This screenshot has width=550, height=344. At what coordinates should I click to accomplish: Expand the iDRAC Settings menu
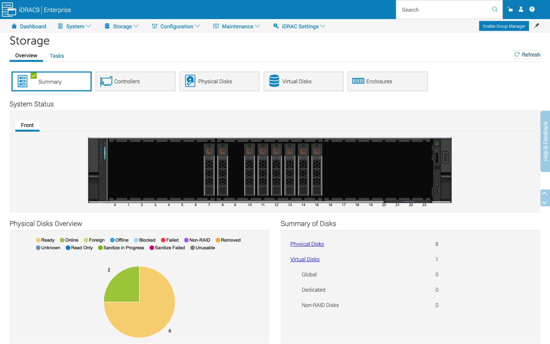(x=299, y=26)
